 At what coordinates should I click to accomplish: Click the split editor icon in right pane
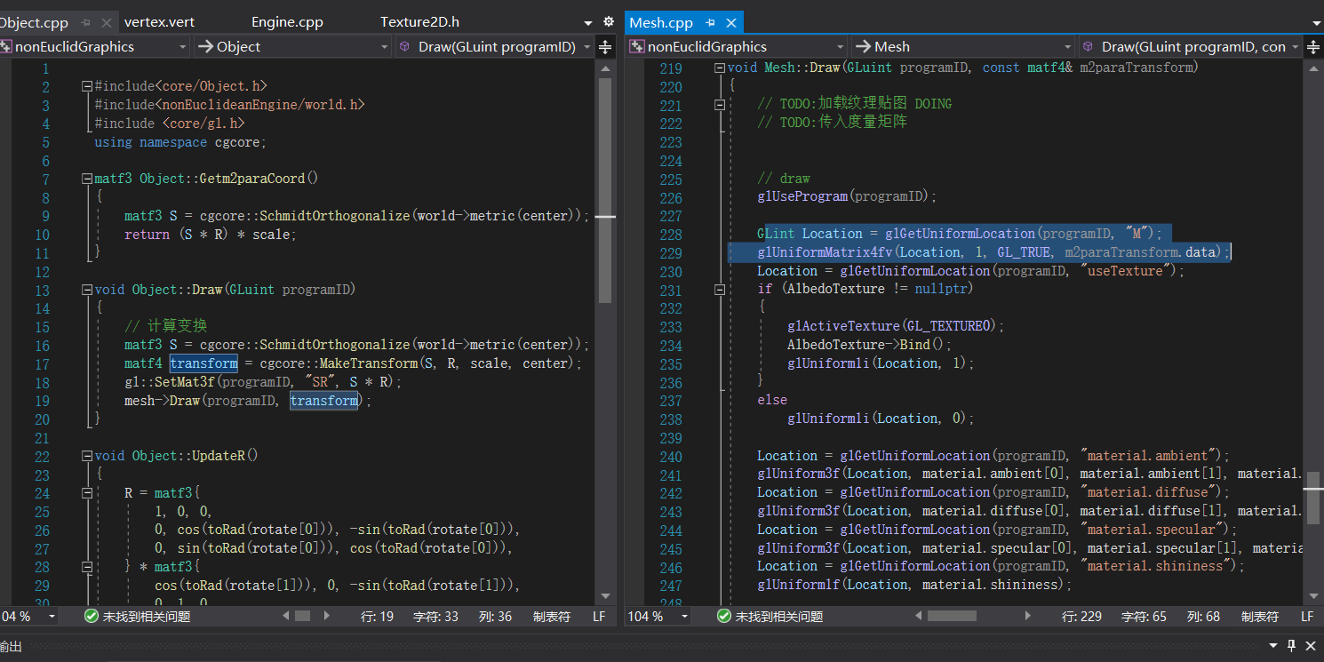[x=1314, y=47]
